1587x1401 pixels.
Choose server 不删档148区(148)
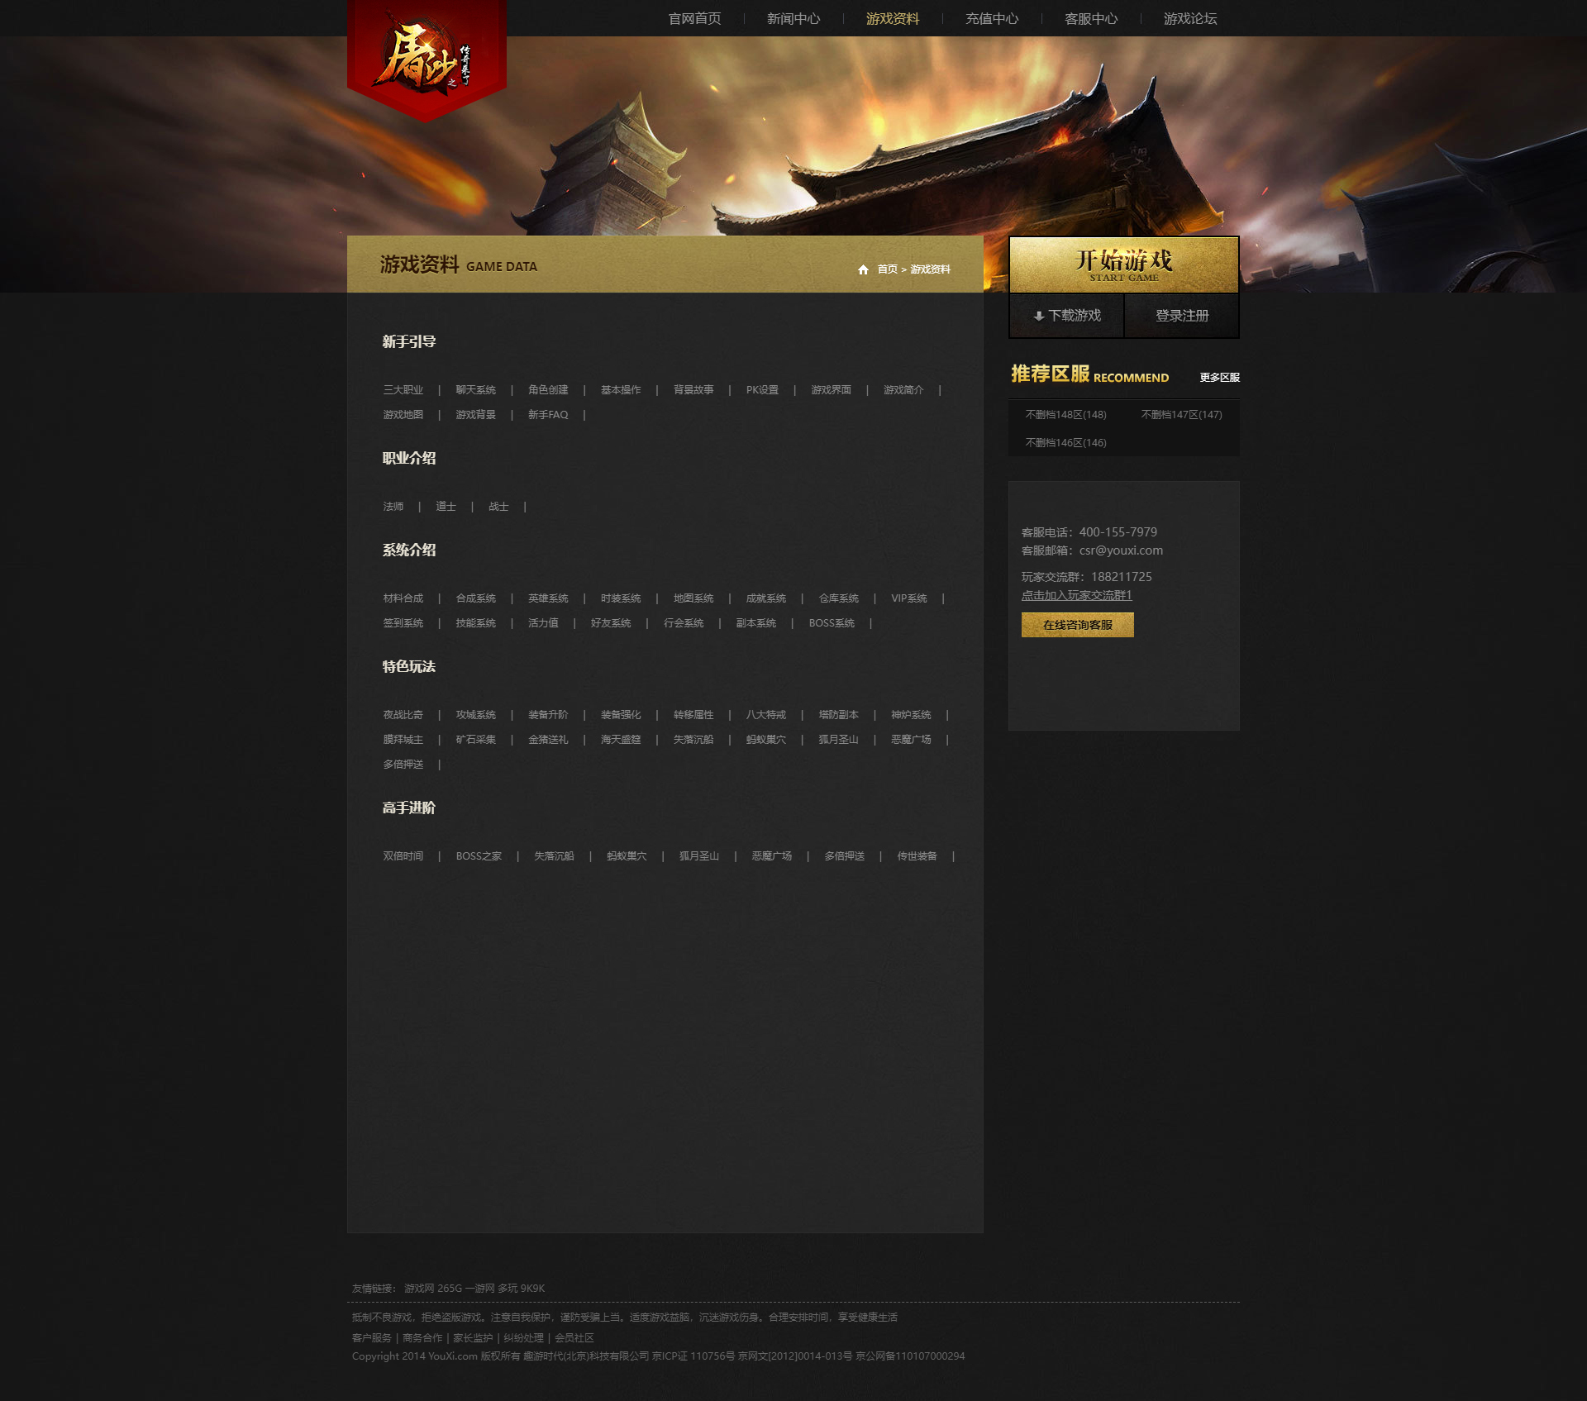(x=1065, y=415)
